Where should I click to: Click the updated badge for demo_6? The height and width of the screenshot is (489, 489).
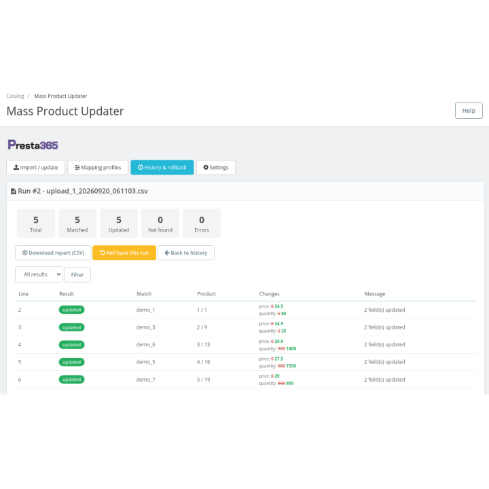(72, 344)
